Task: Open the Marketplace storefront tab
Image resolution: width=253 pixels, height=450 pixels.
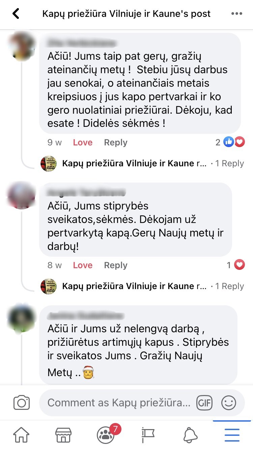Action: [63, 435]
